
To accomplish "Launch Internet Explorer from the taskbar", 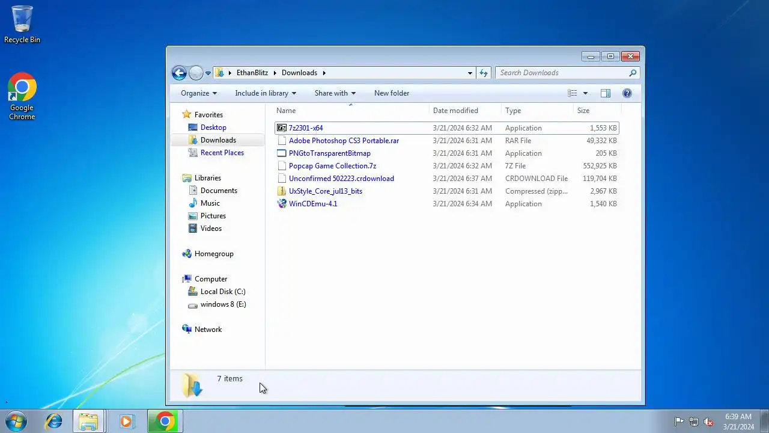I will [x=54, y=421].
